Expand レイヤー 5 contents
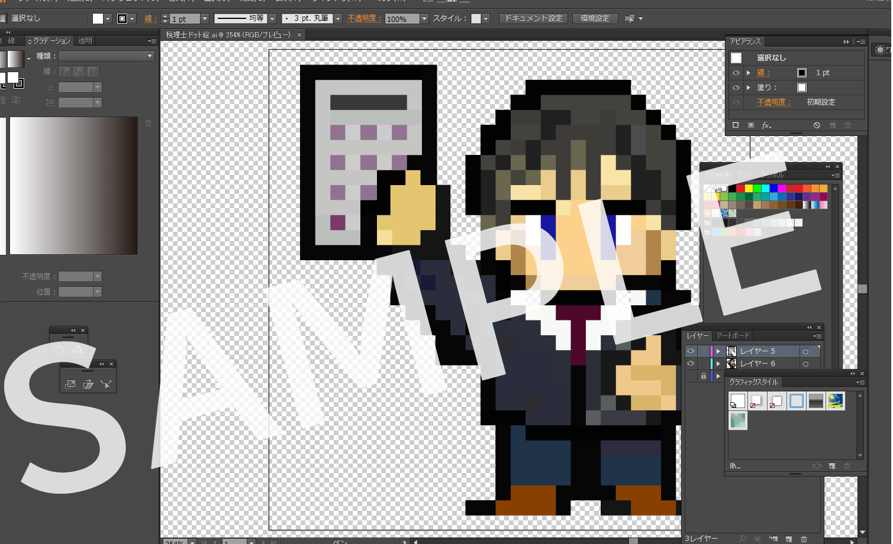 pyautogui.click(x=718, y=351)
